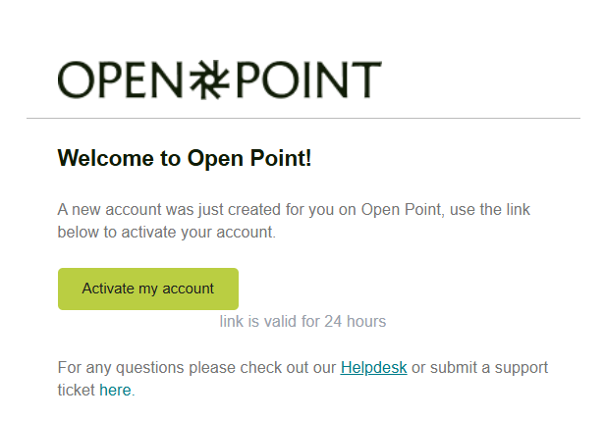The image size is (605, 421).
Task: Click the word "Activate" on the green button
Action: (110, 289)
